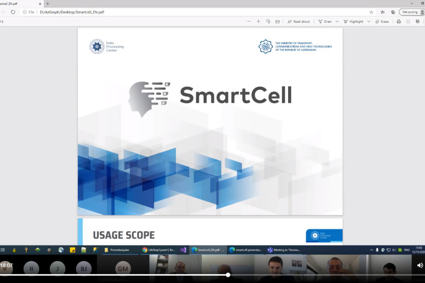Screen dimensions: 425x283
Task: Expand the Draw options dropdown
Action: click(x=337, y=21)
